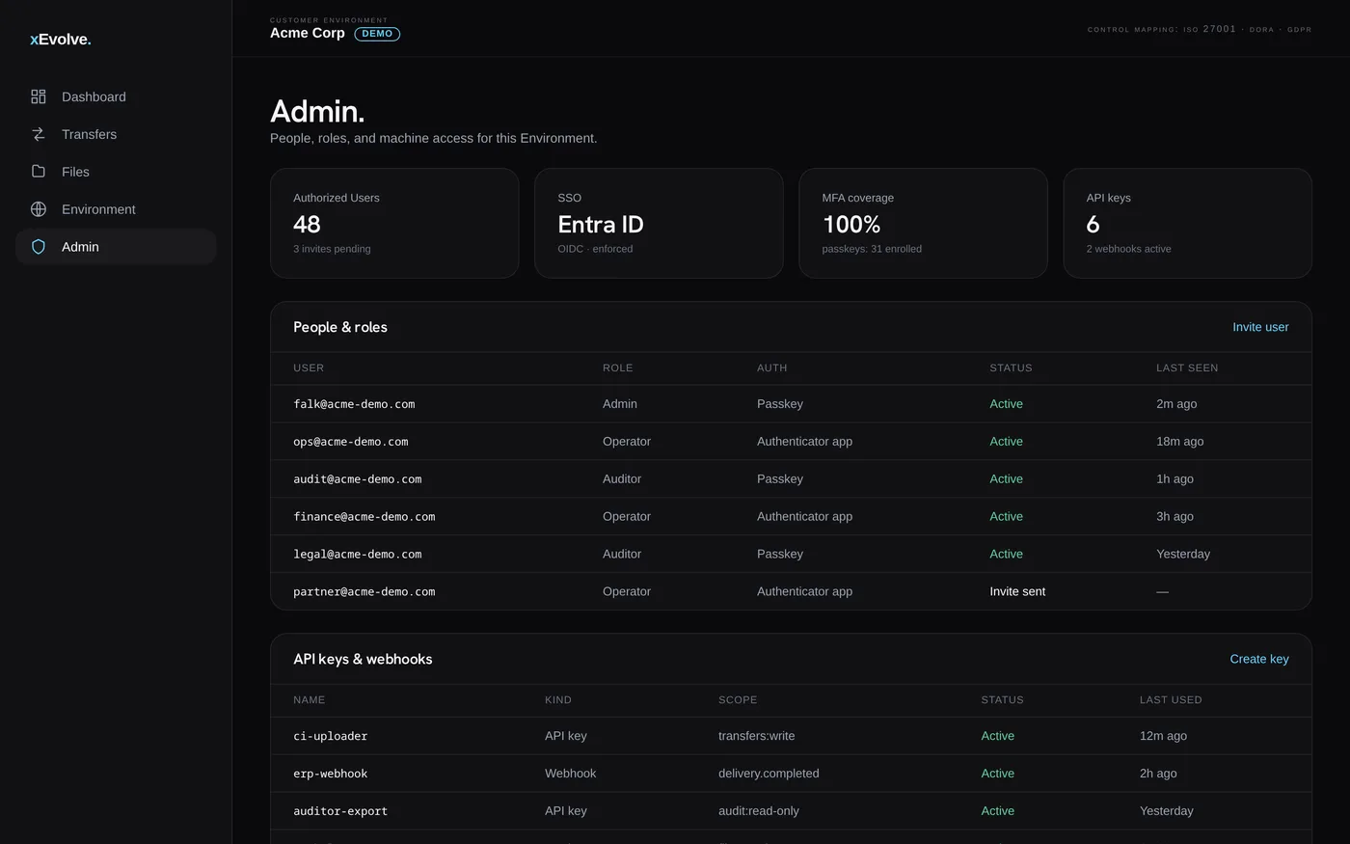Click the Invite user link
The image size is (1350, 844).
click(1260, 327)
